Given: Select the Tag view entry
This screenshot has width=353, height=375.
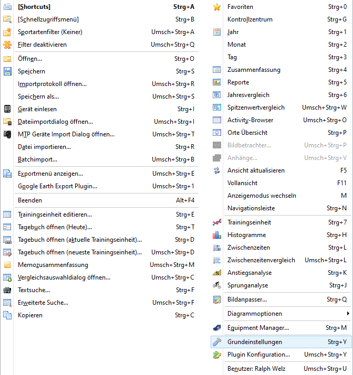Looking at the screenshot, I should pos(281,57).
